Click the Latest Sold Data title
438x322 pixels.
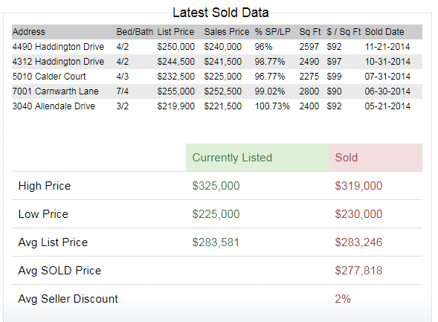(221, 13)
